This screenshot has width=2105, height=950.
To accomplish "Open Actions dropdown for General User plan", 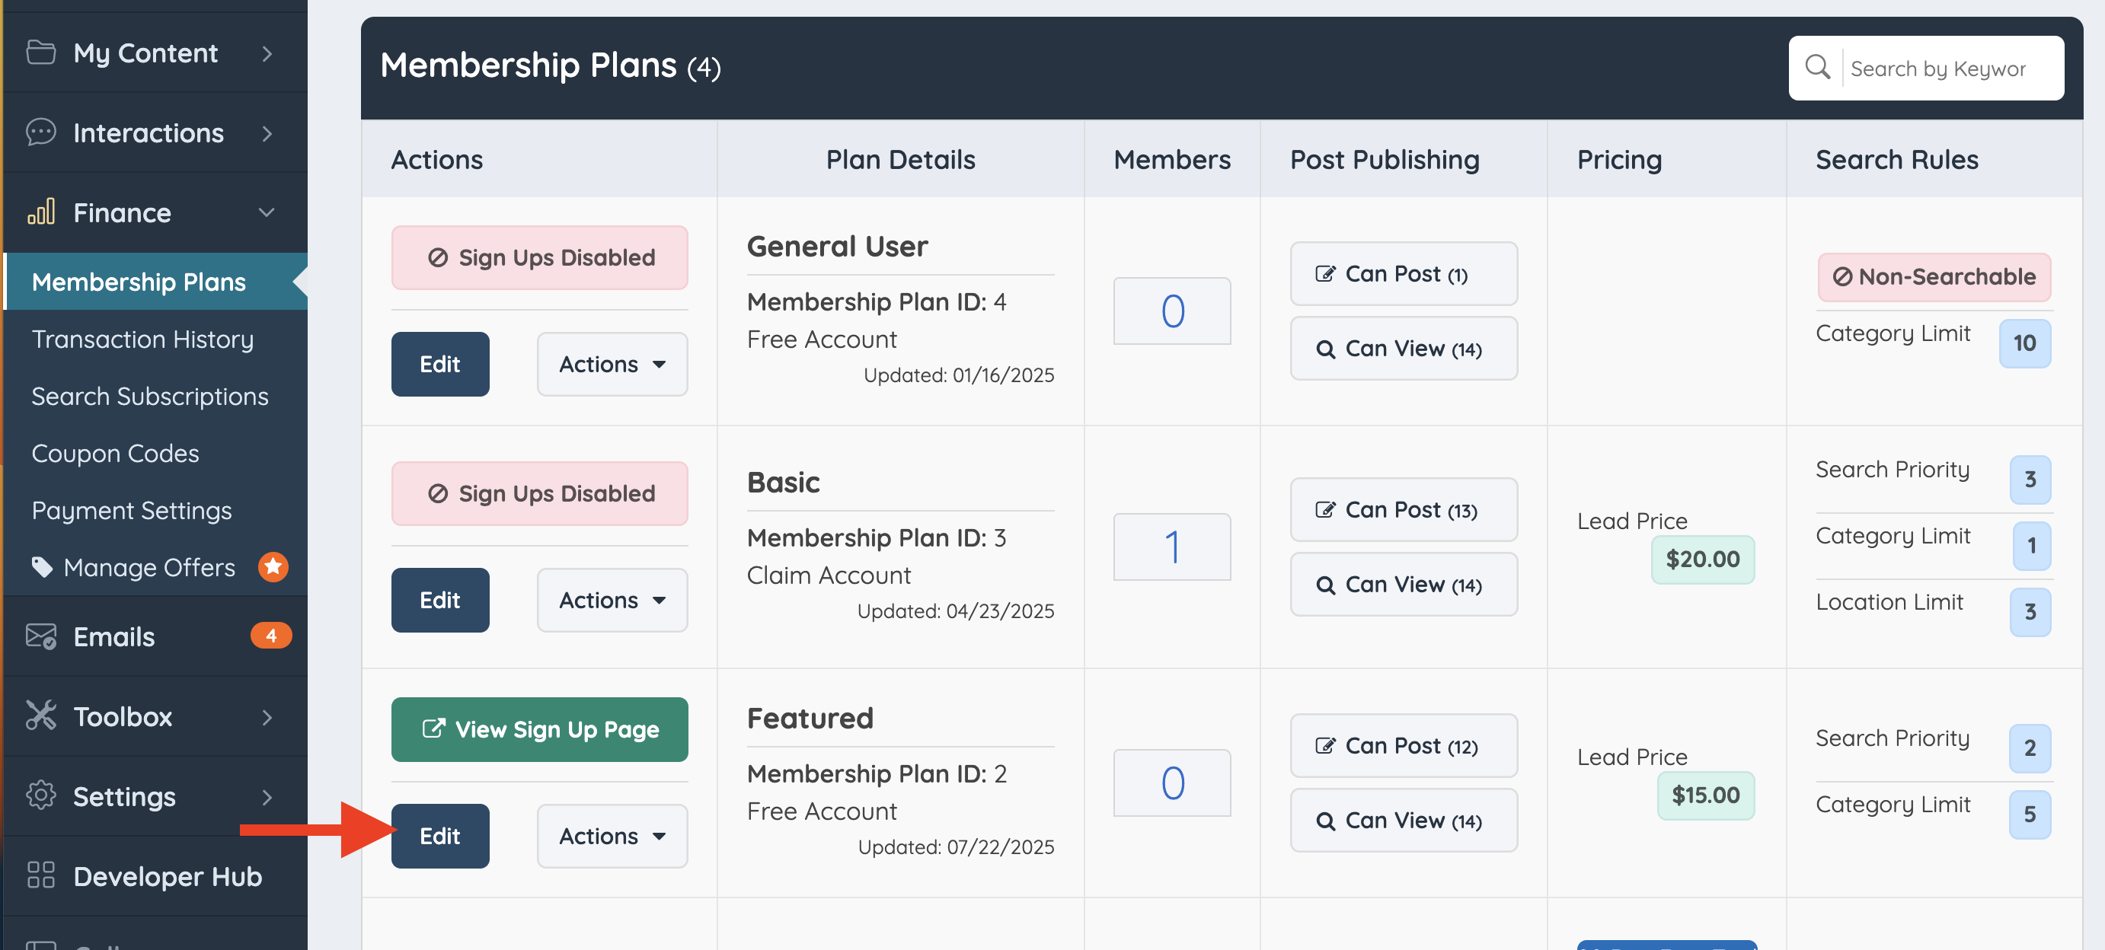I will tap(612, 365).
